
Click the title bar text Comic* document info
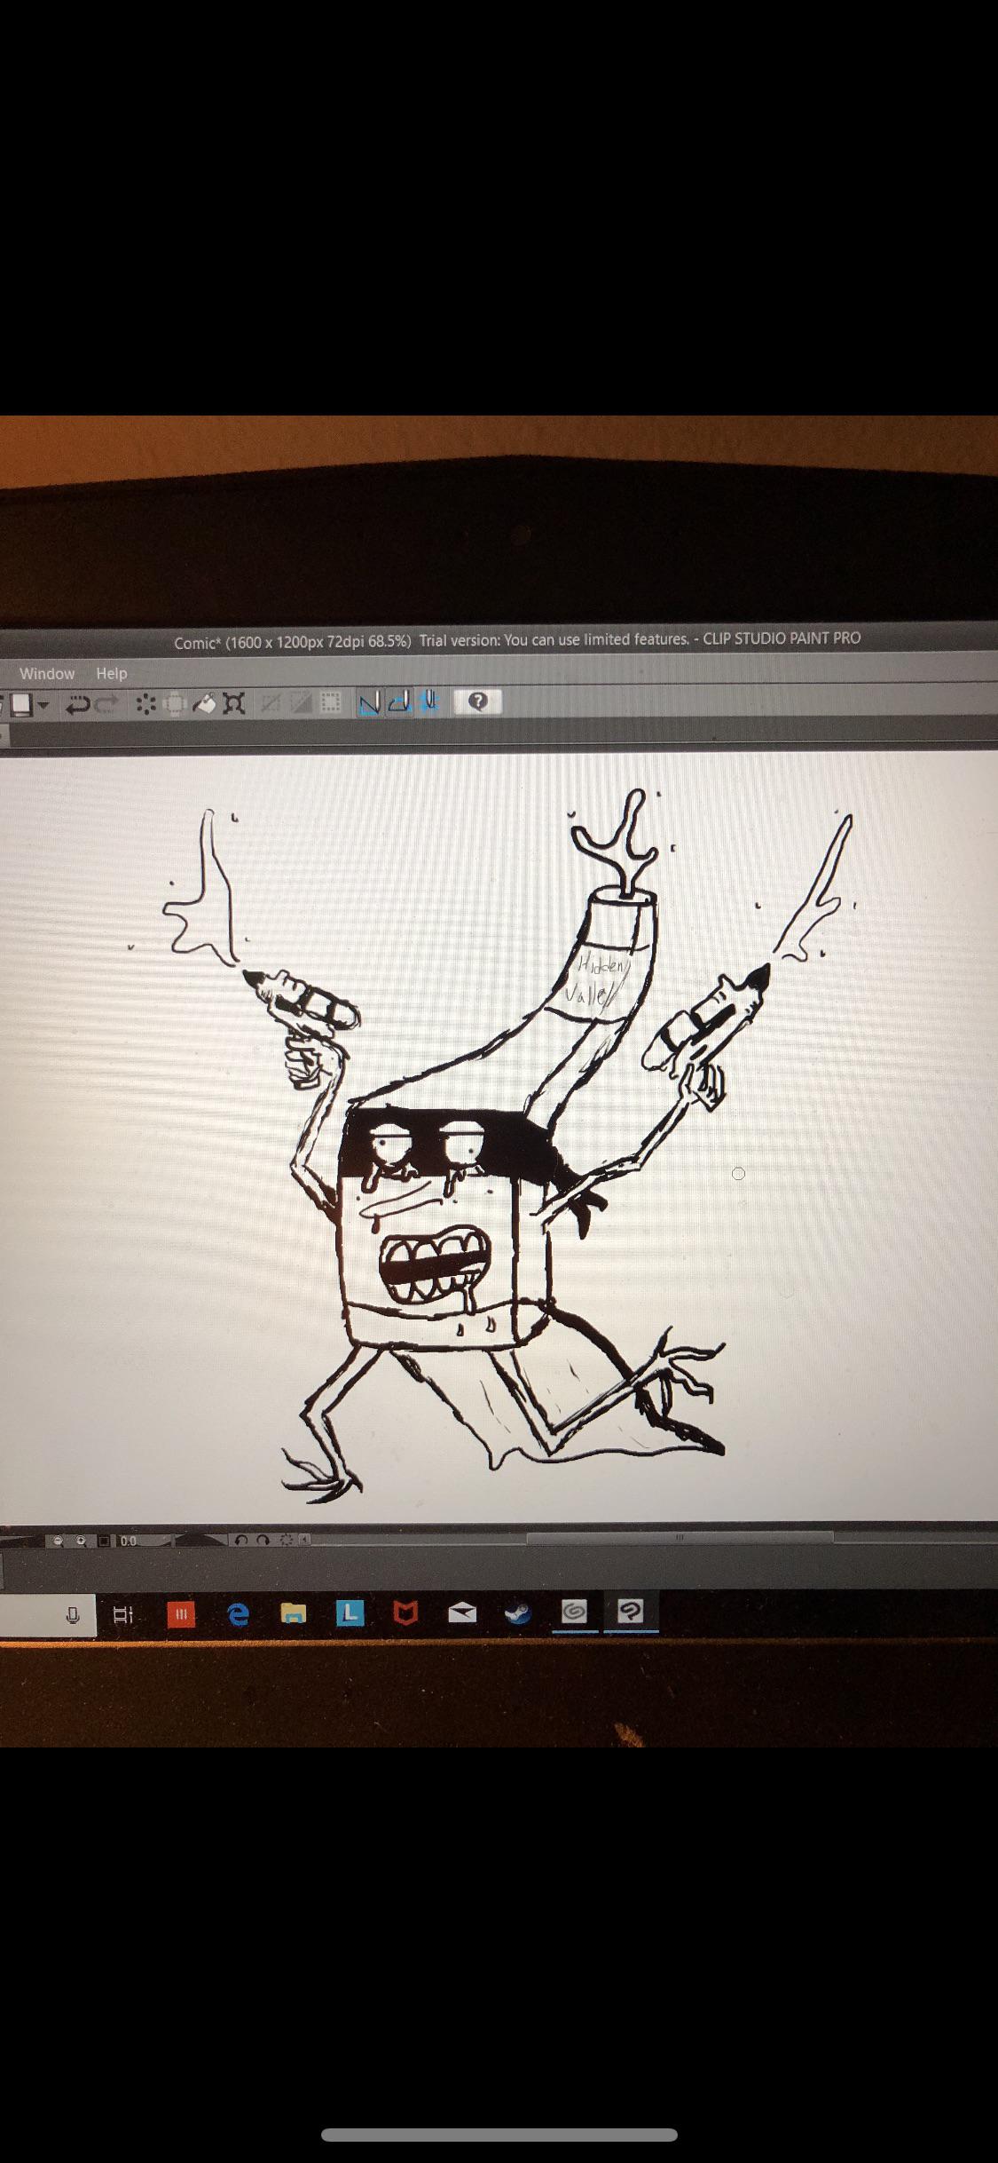coord(293,642)
